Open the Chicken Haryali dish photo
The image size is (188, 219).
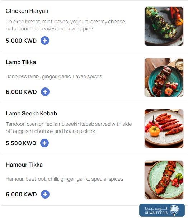(x=164, y=26)
